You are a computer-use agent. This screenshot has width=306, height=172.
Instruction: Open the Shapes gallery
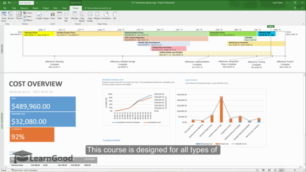pyautogui.click(x=46, y=17)
